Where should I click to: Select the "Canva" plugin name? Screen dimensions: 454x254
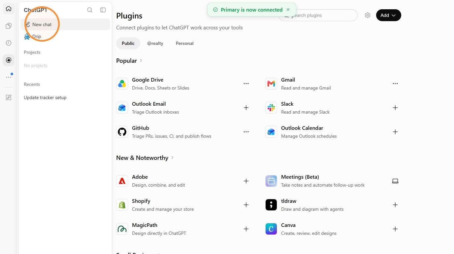tap(288, 225)
